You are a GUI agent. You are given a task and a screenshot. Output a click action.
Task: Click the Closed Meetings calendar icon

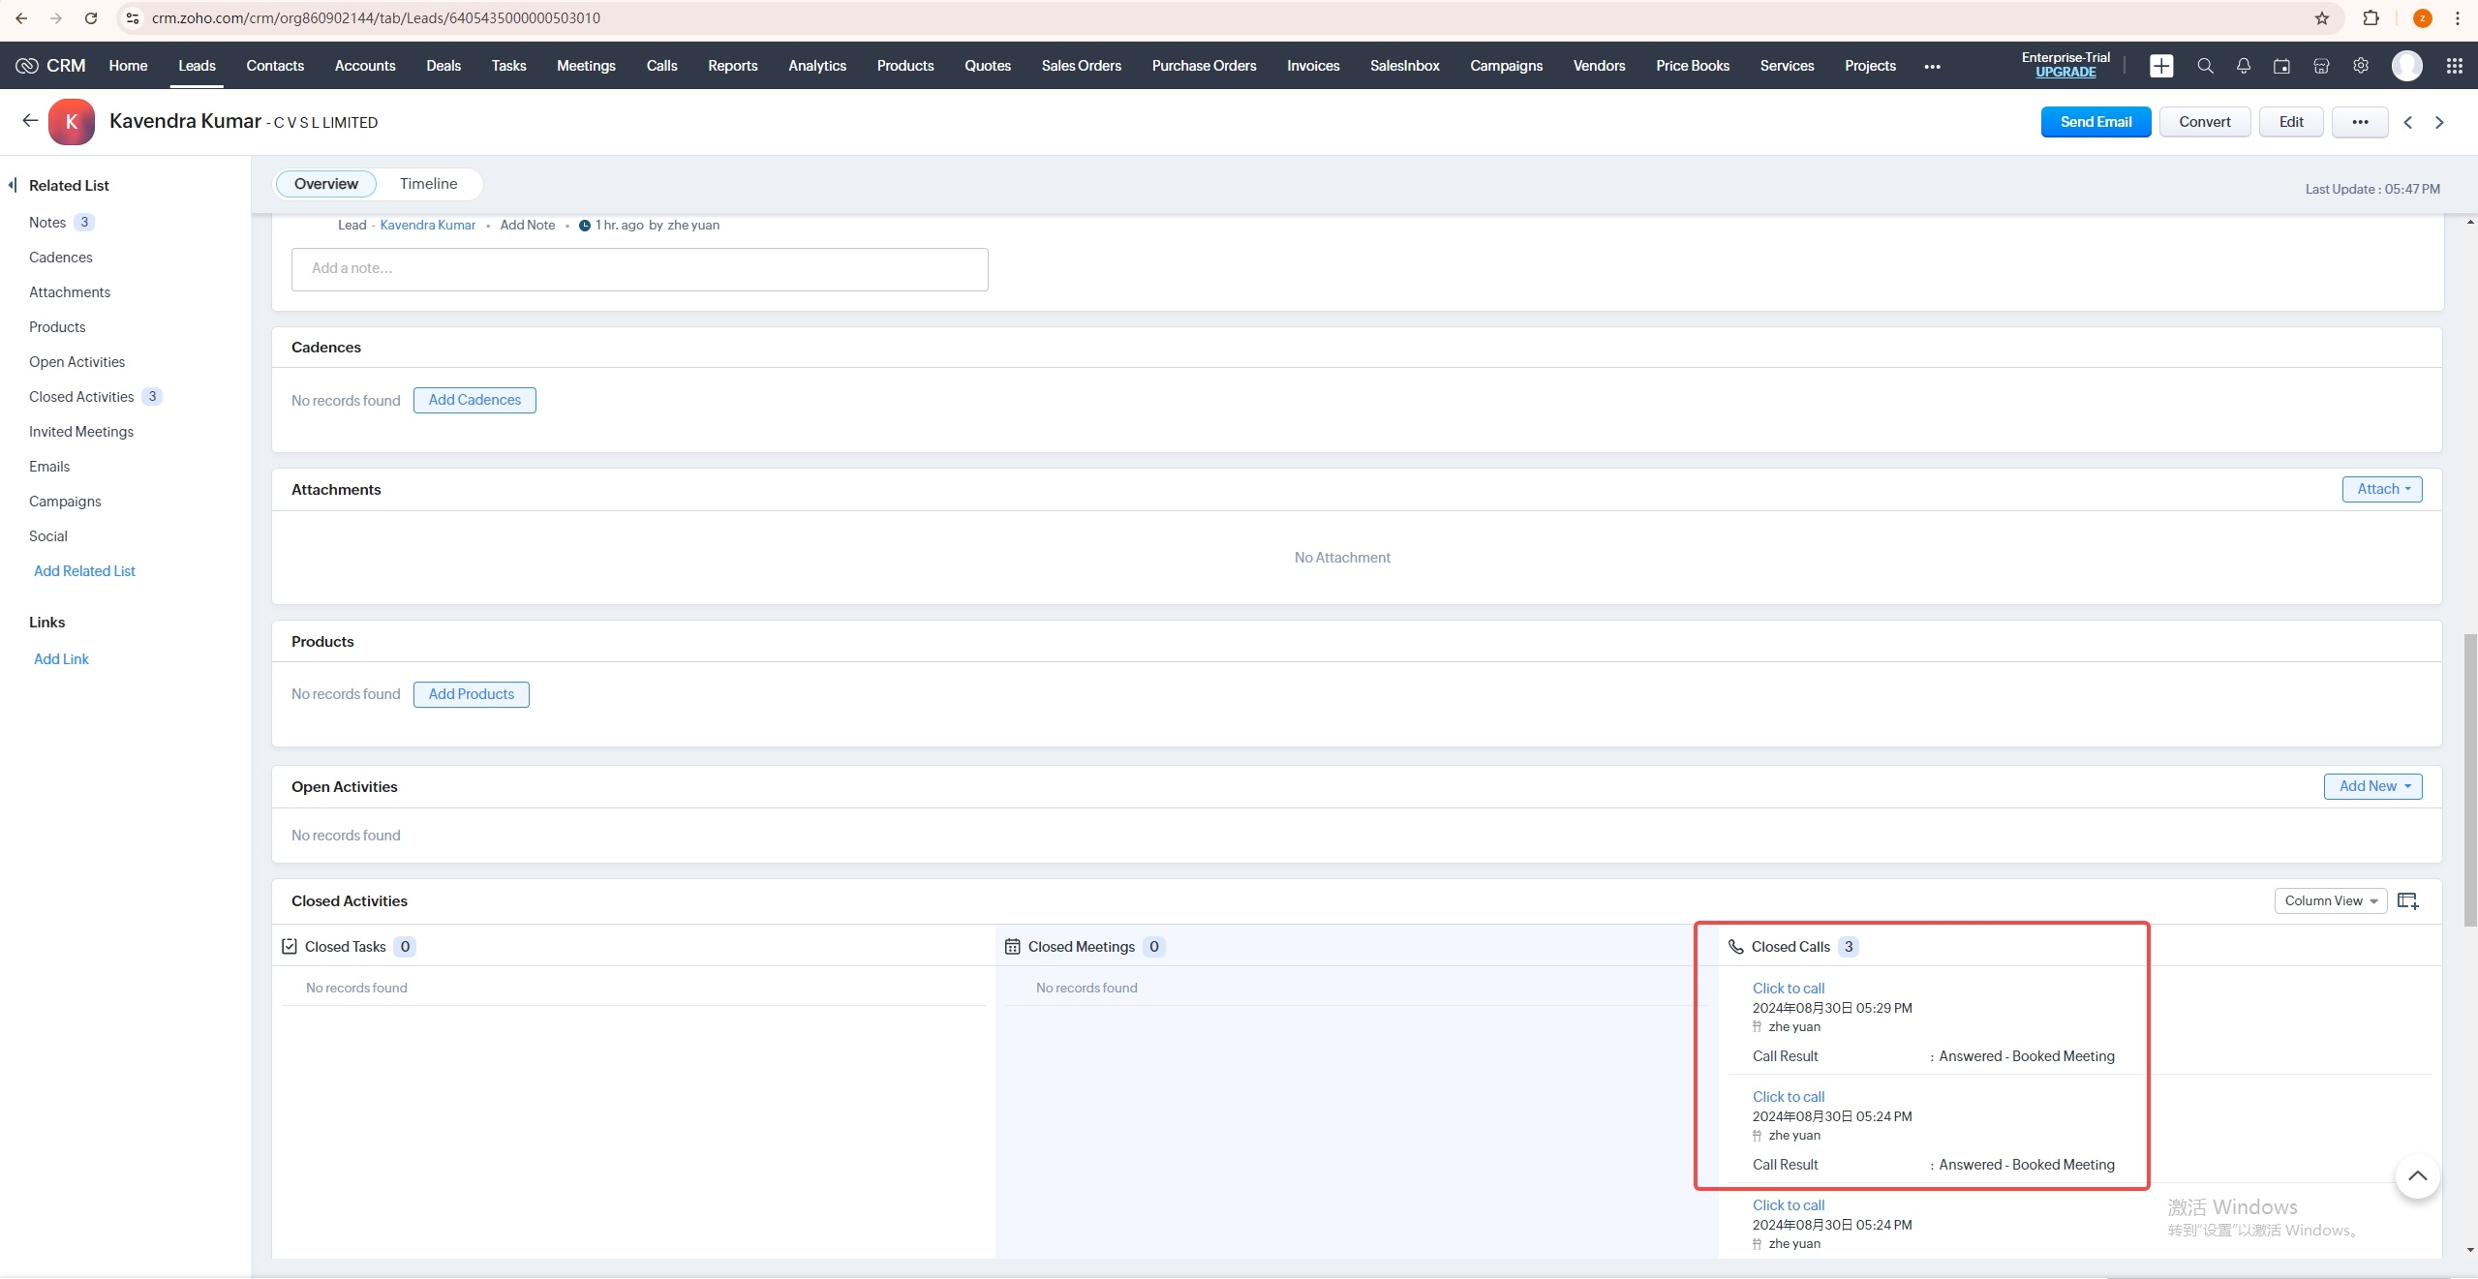[x=1012, y=947]
